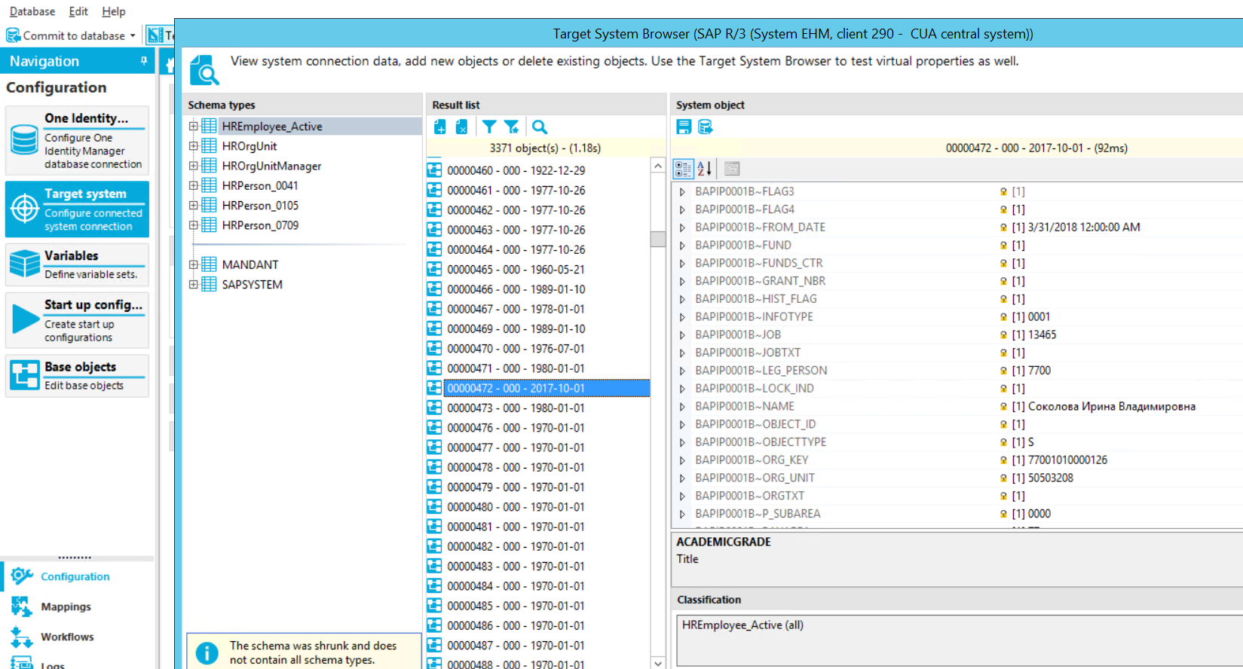Click the save icon in System object

point(684,127)
